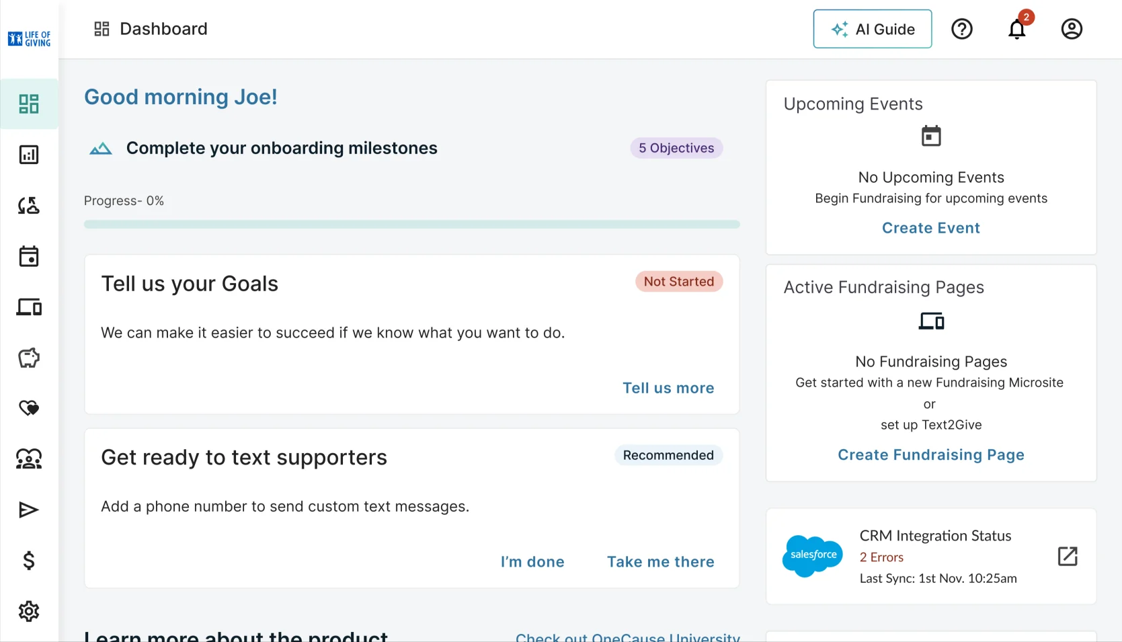Click the Not Started status badge

tap(679, 282)
